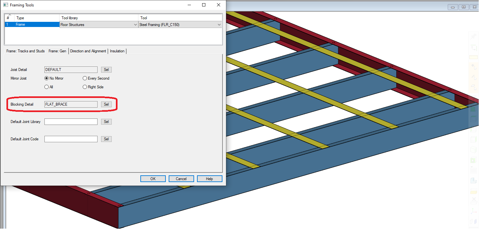Click Sel button next to Blocking Detail
Screen dimensions: 479x245
click(x=106, y=104)
